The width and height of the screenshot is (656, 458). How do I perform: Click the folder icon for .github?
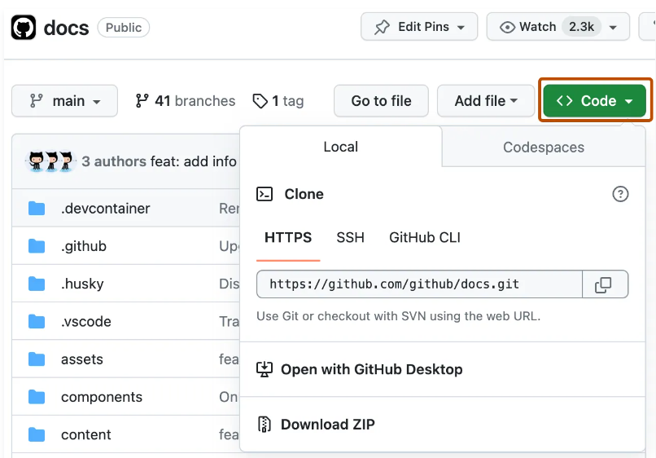tap(37, 246)
